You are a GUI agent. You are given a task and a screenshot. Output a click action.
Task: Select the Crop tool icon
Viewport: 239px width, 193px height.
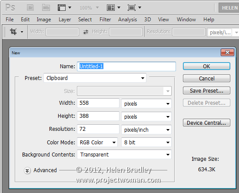click(13, 32)
